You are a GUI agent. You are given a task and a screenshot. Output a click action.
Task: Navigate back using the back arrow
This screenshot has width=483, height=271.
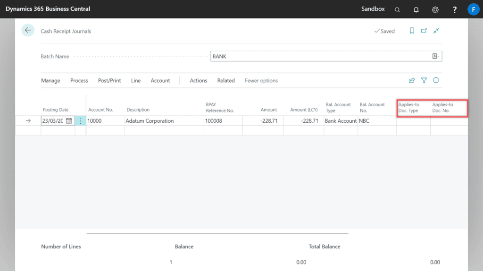click(27, 30)
